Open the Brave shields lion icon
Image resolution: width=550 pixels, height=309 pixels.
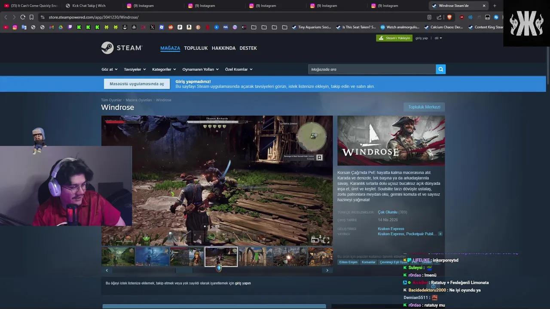point(449,17)
